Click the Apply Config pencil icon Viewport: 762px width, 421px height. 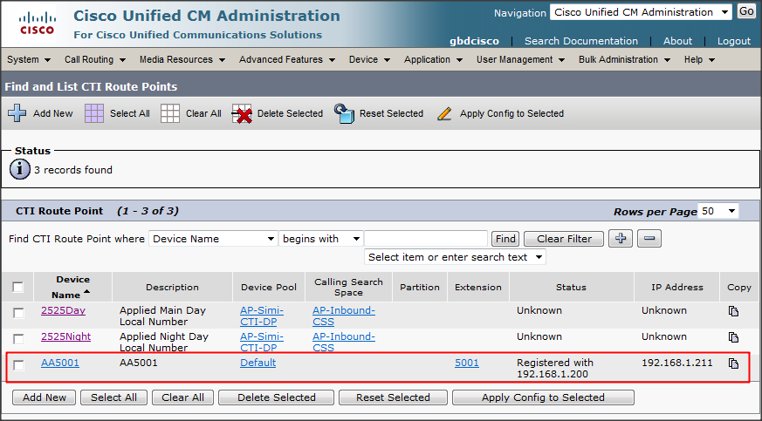pyautogui.click(x=444, y=113)
